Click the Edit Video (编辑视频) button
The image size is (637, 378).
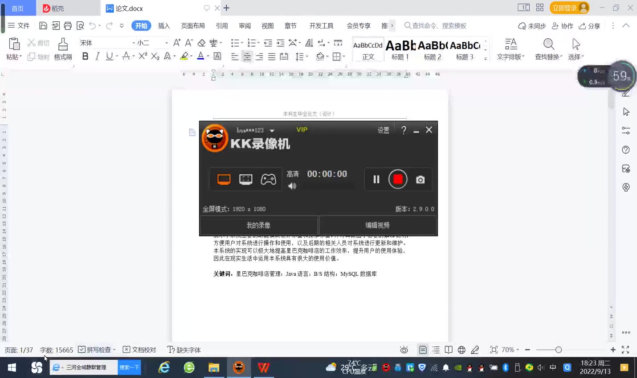pyautogui.click(x=378, y=225)
